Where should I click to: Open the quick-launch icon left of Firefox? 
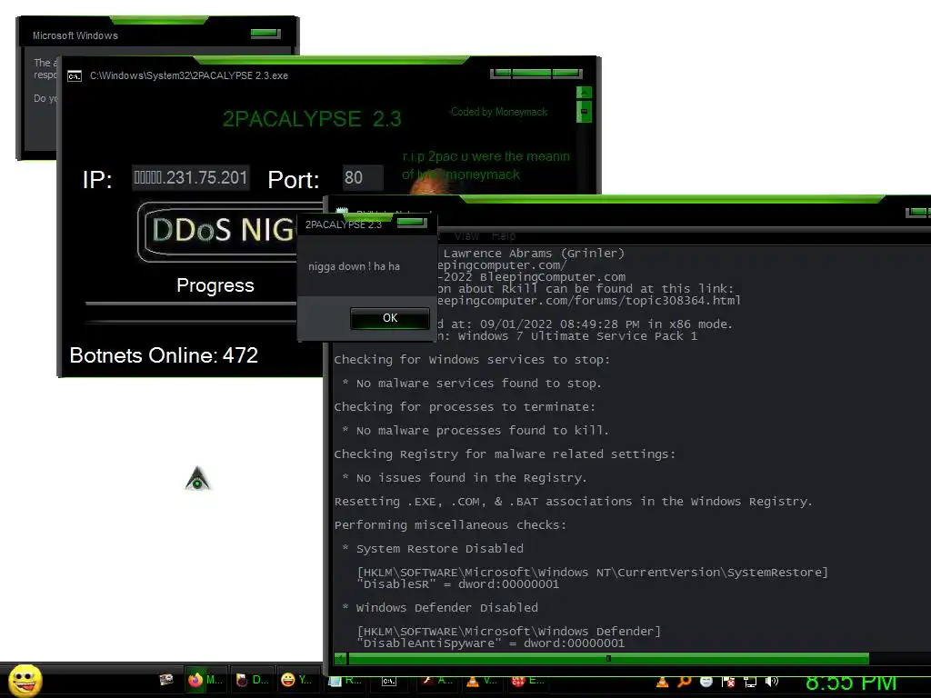[x=167, y=680]
